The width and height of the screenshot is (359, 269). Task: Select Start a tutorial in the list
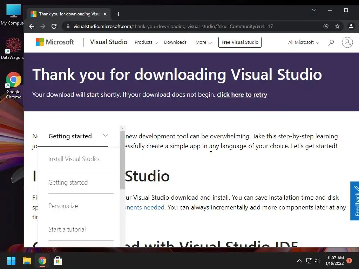pos(67,229)
